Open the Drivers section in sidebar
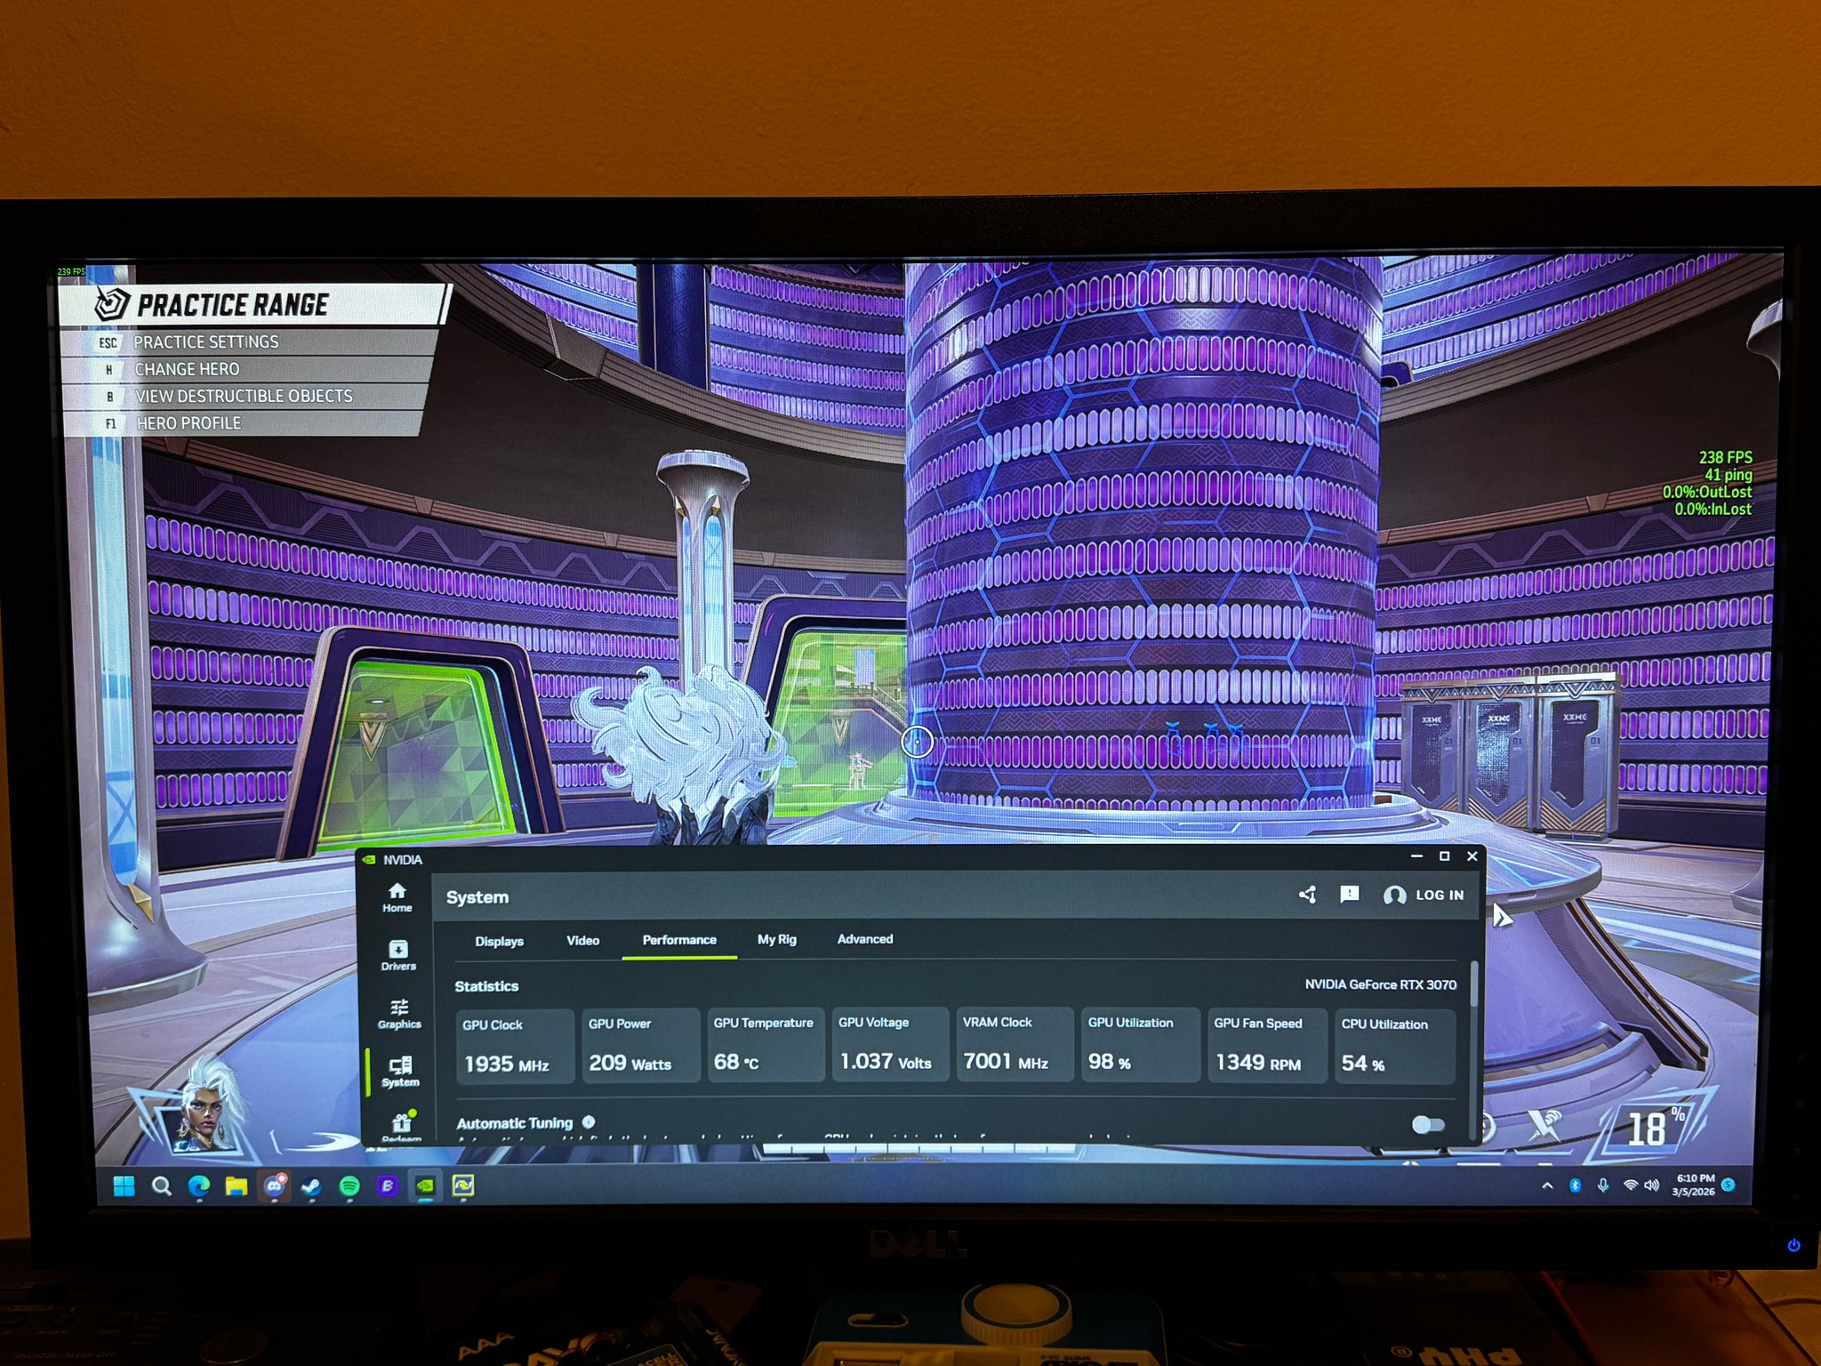Image resolution: width=1821 pixels, height=1366 pixels. [x=398, y=956]
